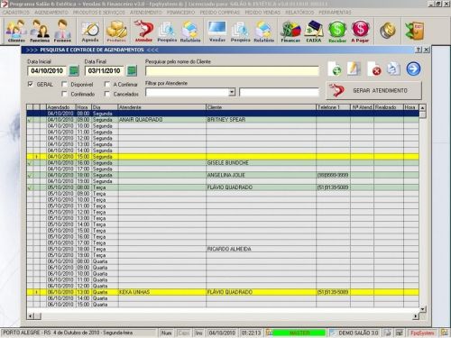Image resolution: width=451 pixels, height=338 pixels.
Task: Open the Data Inicial calendar picker
Action: click(74, 71)
